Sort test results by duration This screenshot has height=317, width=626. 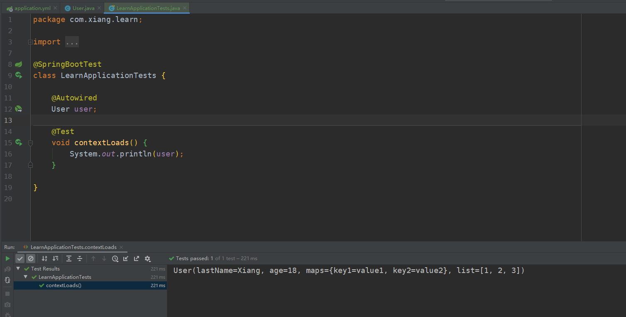click(x=55, y=258)
